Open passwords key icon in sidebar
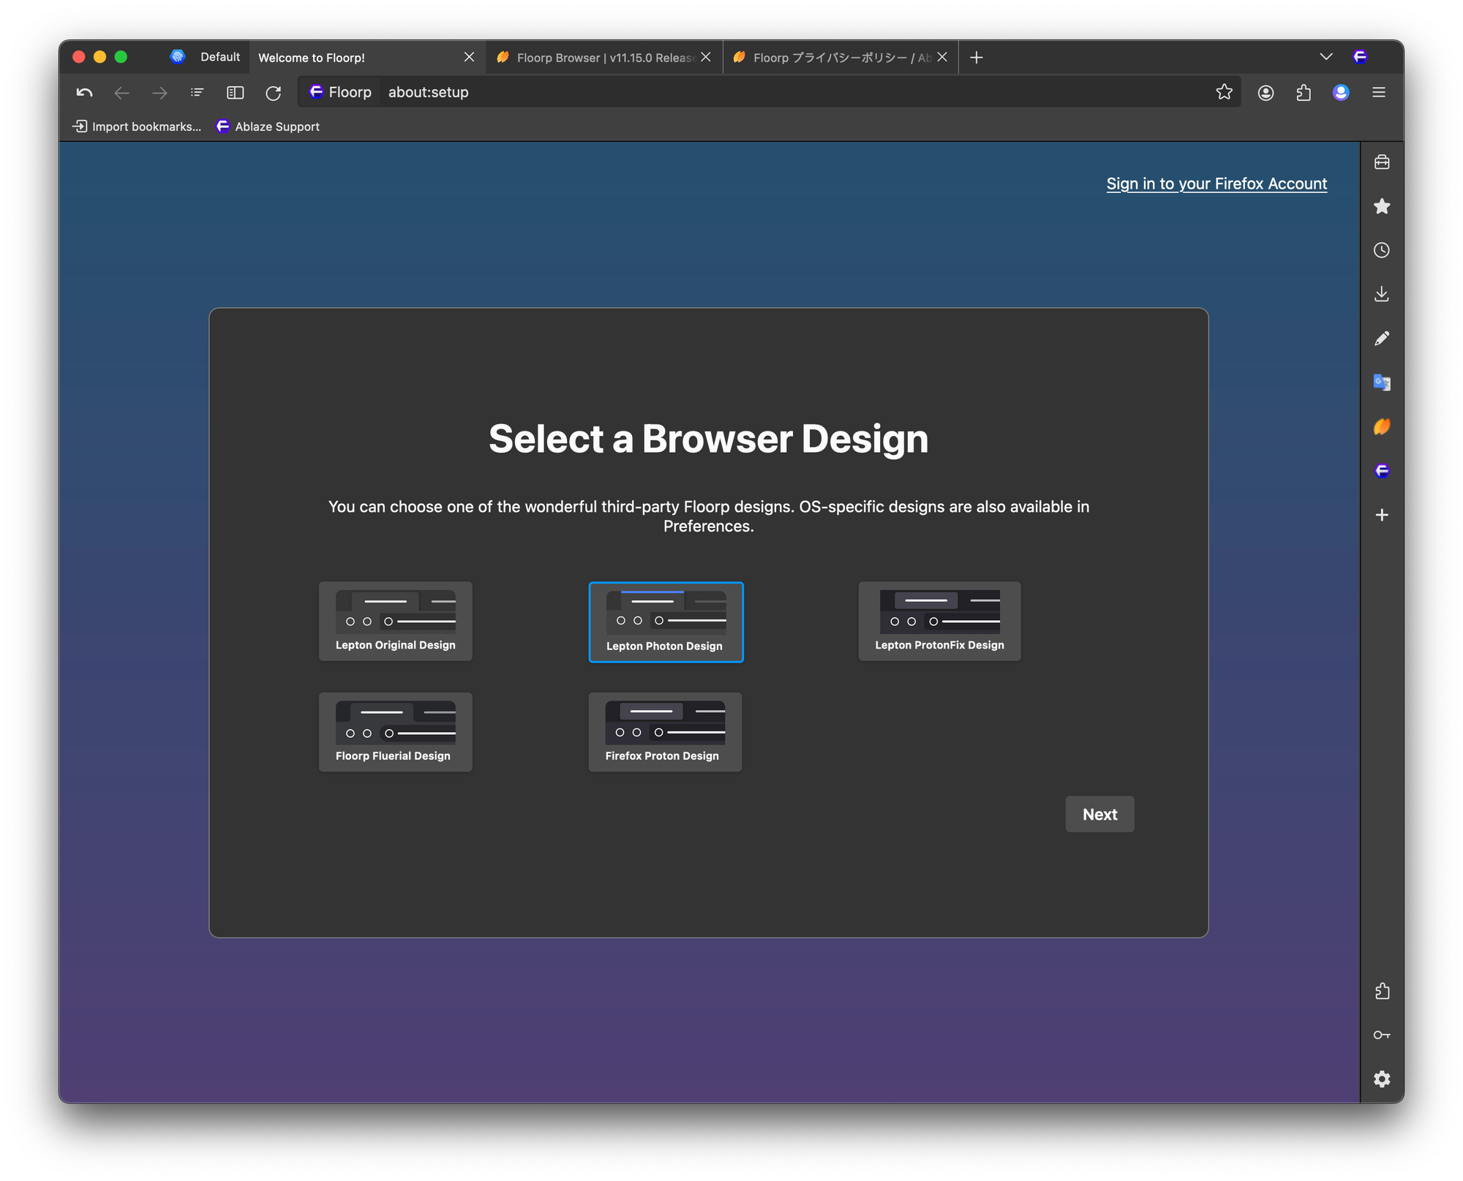 (x=1382, y=1035)
